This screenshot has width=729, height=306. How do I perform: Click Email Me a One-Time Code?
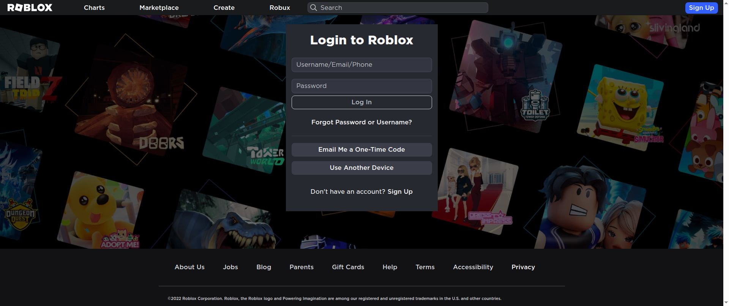pos(361,150)
